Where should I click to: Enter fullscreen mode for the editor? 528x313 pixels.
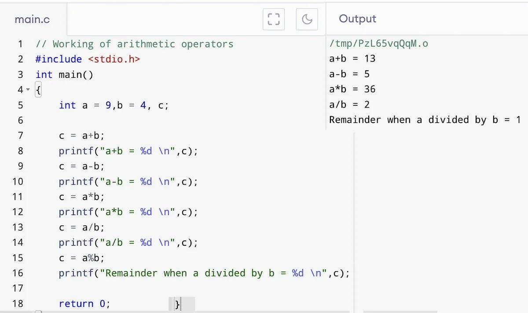pos(274,19)
